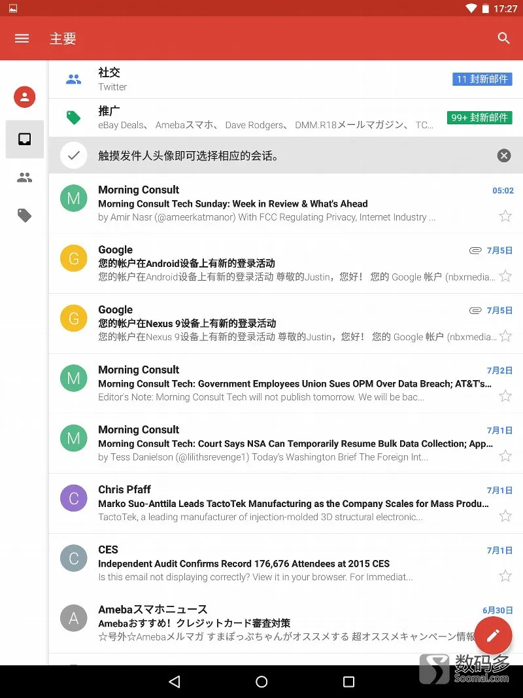Click the attachment icon on Nexus 9 email
This screenshot has width=523, height=698.
point(475,310)
